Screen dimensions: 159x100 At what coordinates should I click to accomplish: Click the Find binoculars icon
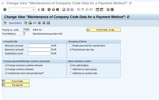click(68, 9)
